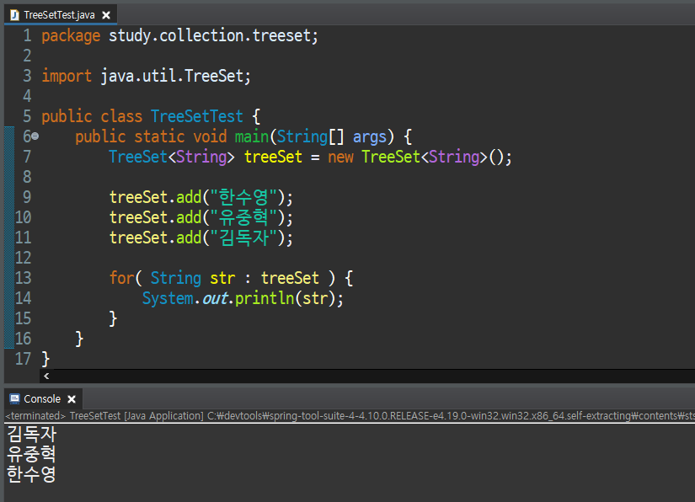Click line number 9 in the gutter

pos(27,197)
